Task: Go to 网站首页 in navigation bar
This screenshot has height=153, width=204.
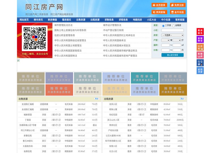Action: click(x=24, y=20)
